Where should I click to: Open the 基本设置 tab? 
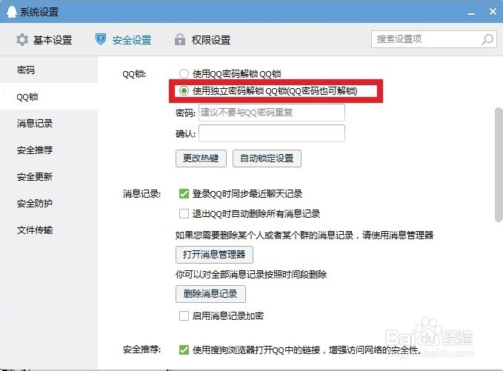coord(44,40)
